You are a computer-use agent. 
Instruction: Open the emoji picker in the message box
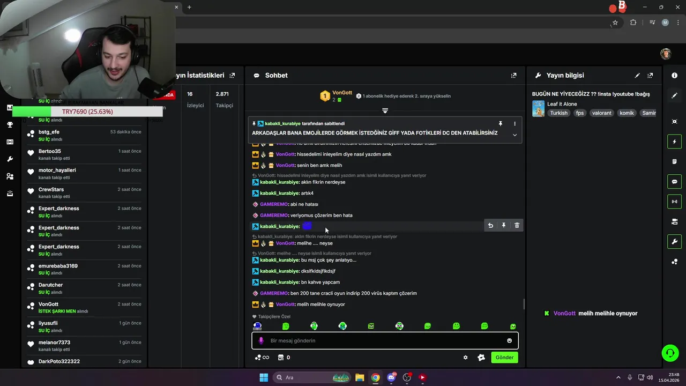coord(509,340)
